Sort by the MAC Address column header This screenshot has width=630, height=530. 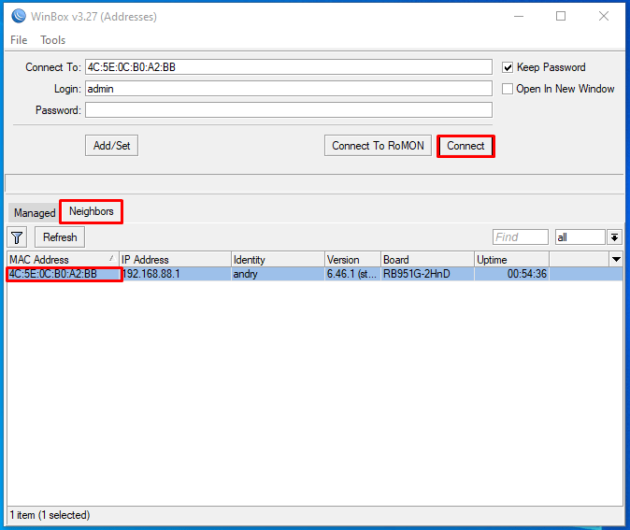coord(62,259)
